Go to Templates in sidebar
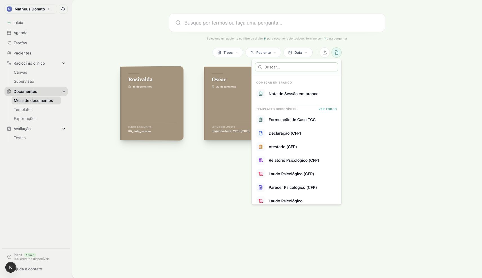 click(23, 110)
